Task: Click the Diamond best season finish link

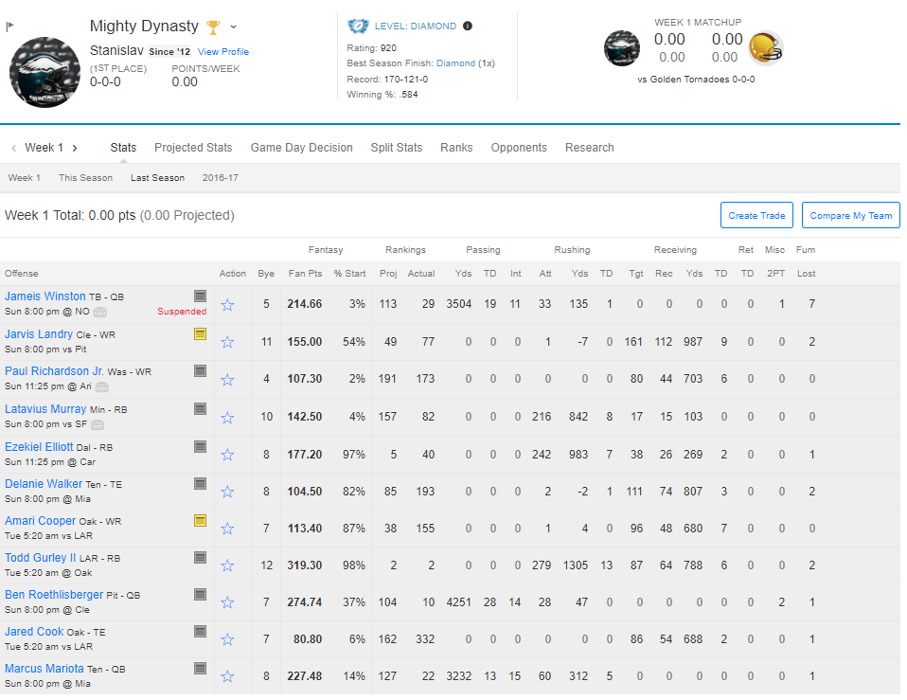Action: (455, 63)
